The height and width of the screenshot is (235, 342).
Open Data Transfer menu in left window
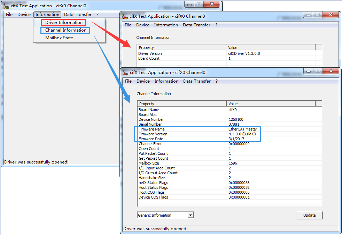[78, 15]
